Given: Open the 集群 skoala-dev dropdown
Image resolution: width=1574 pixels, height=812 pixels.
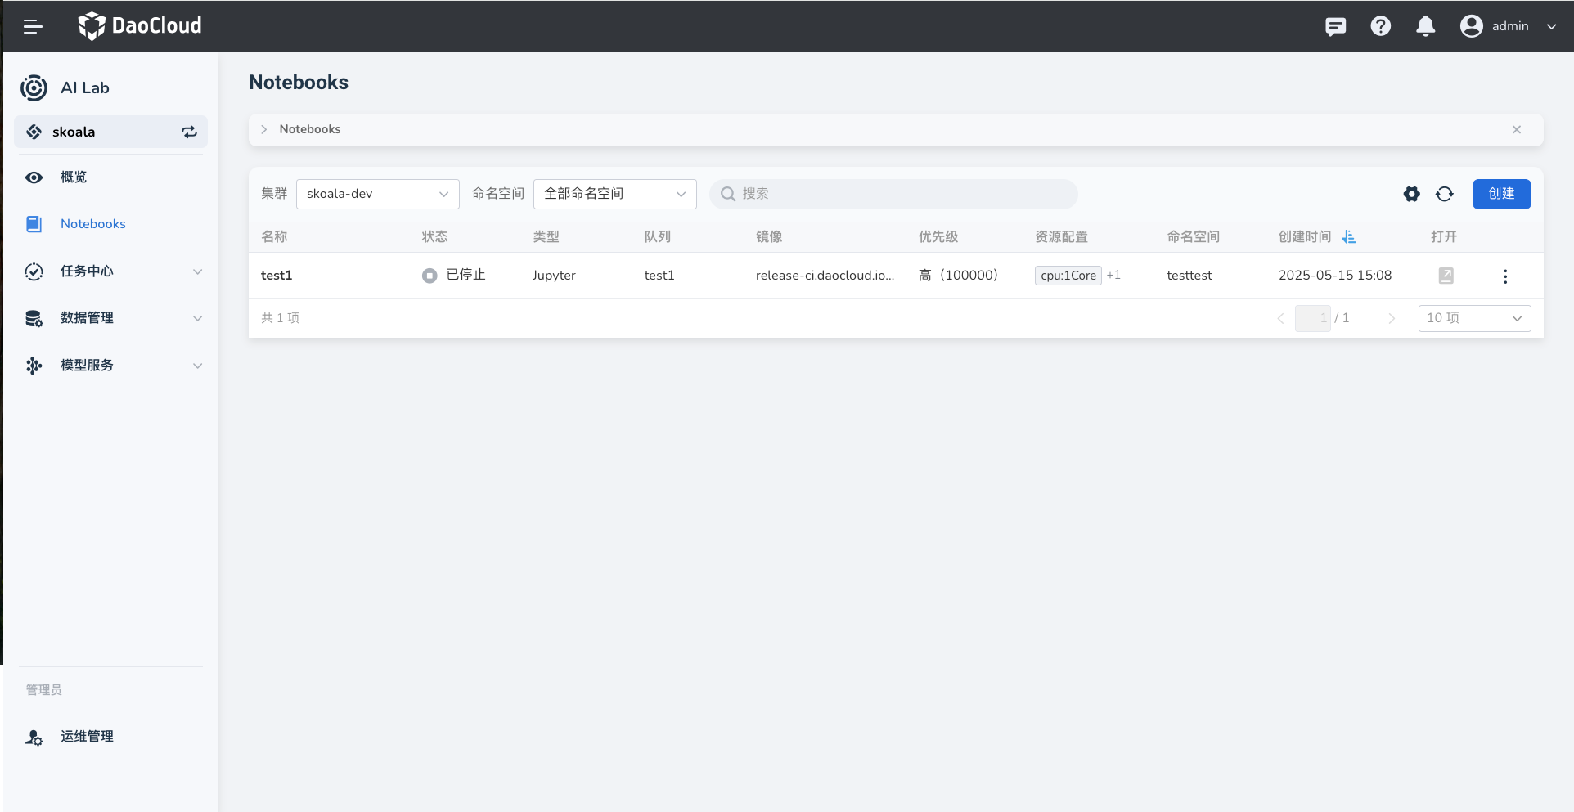Looking at the screenshot, I should point(377,195).
